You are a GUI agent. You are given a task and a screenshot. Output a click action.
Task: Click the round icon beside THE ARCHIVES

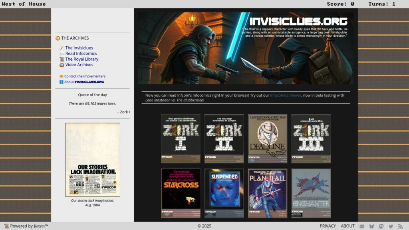pyautogui.click(x=58, y=38)
